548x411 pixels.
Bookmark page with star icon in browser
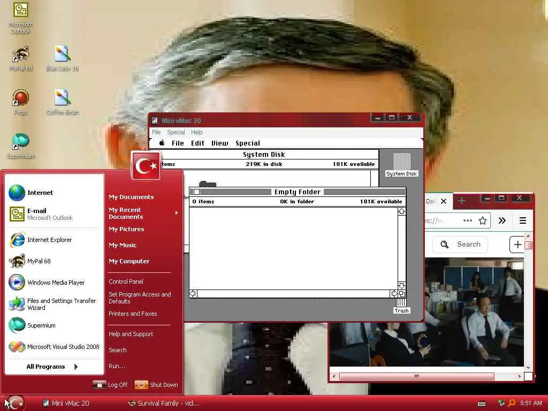[x=483, y=220]
